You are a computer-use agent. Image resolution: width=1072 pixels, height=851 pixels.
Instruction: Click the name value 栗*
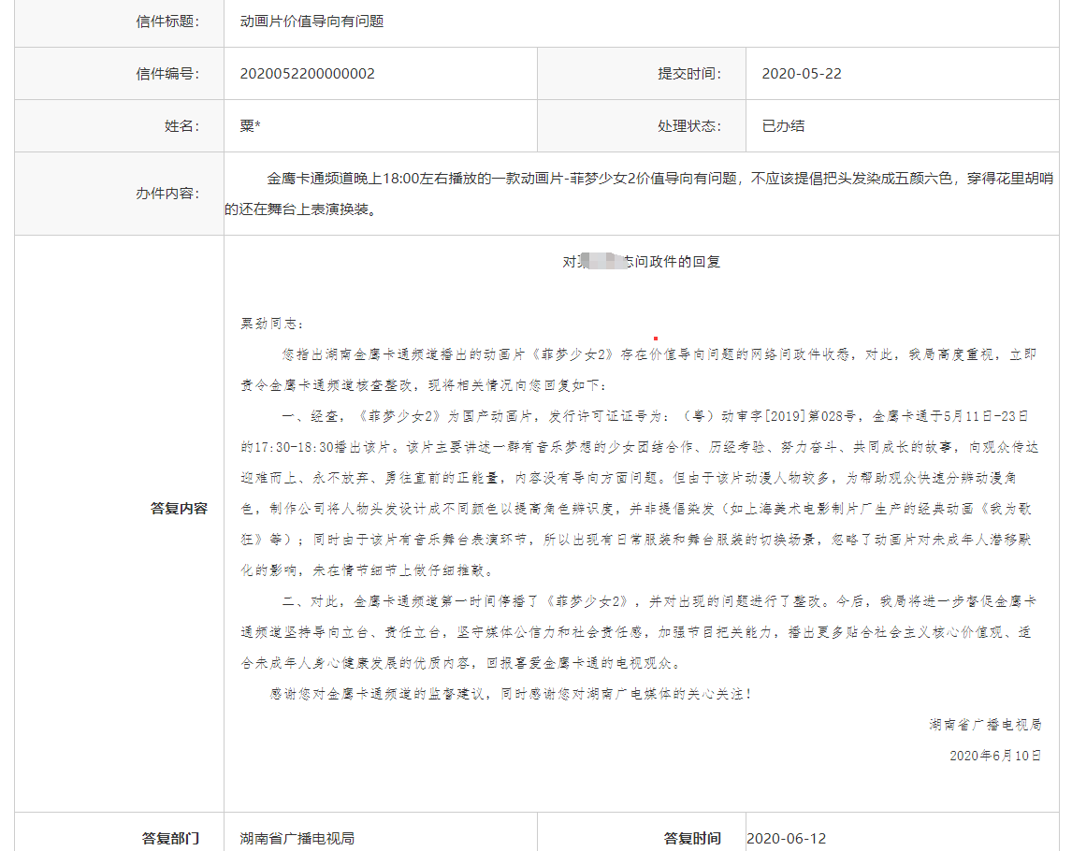tap(250, 125)
